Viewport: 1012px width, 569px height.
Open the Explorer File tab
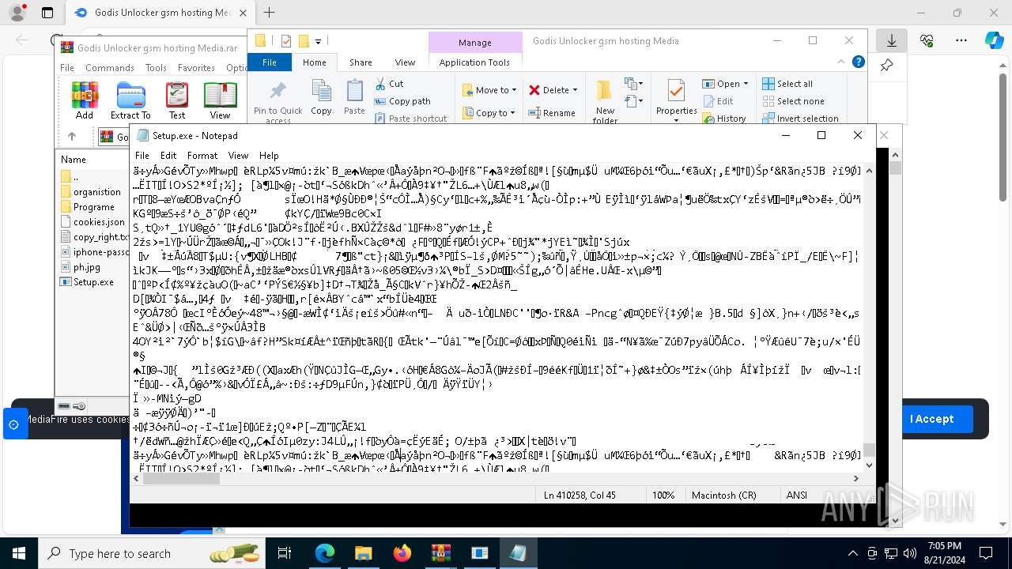coord(270,62)
